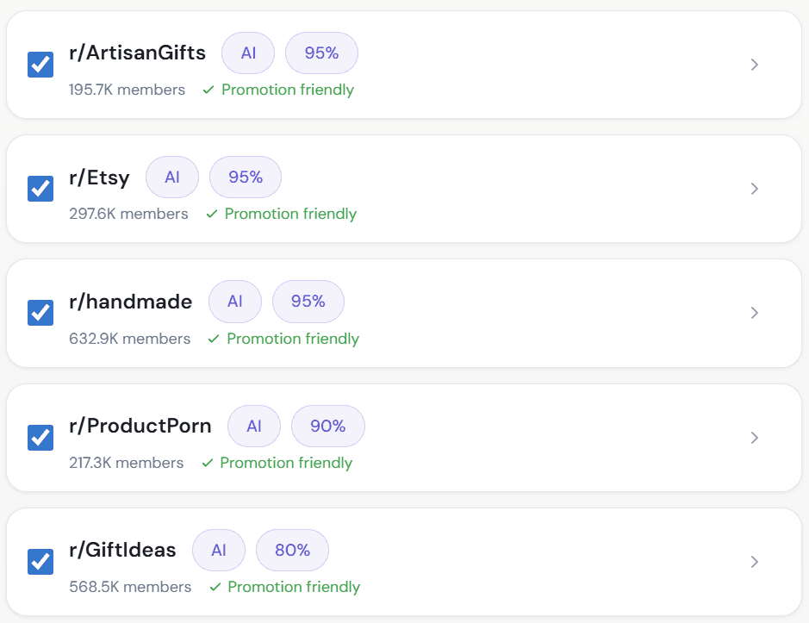Viewport: 809px width, 623px height.
Task: Click the AI badge beside r/Etsy
Action: coord(172,178)
